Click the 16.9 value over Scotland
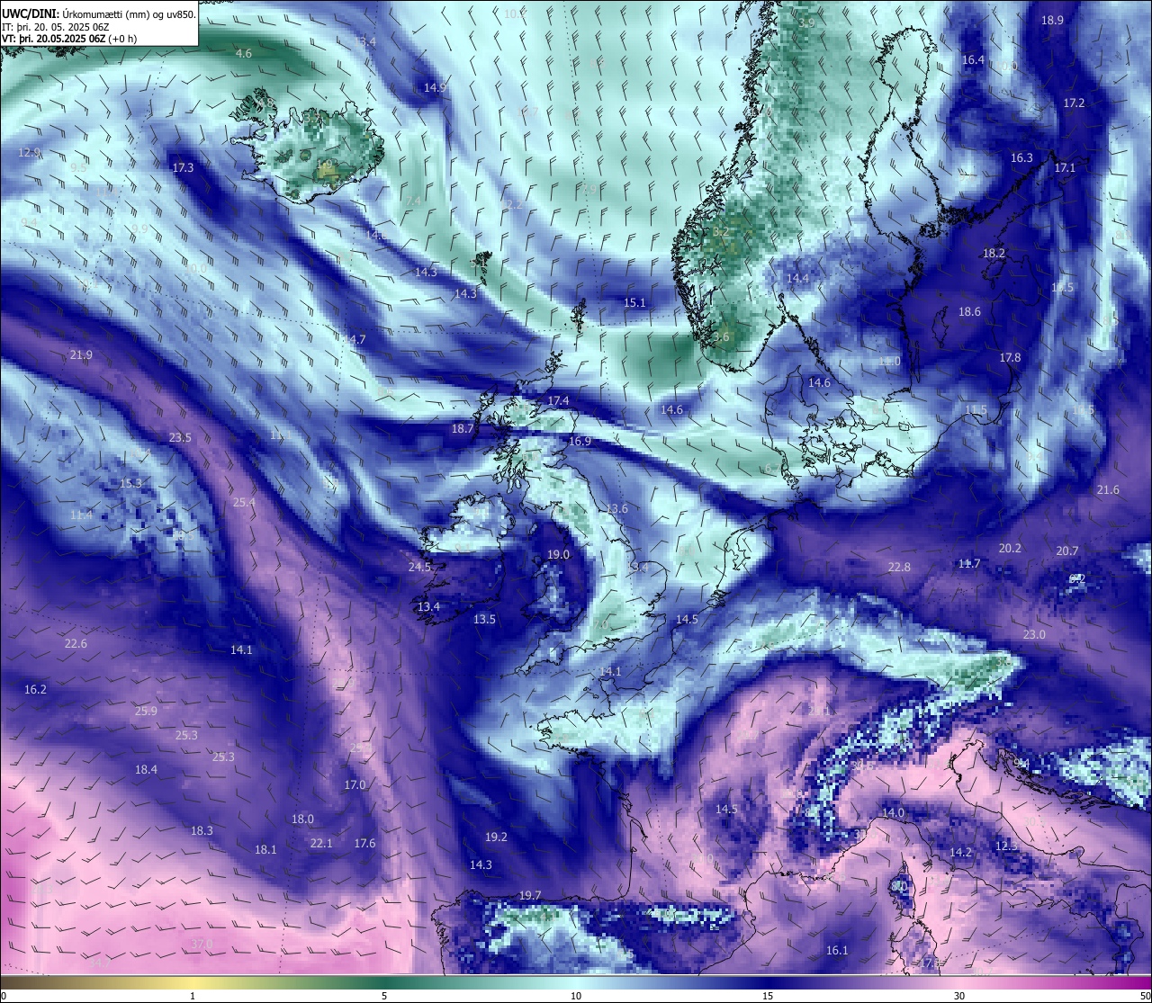 [580, 441]
